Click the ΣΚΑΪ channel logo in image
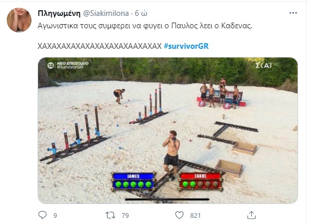Screen dimensions: 312x224 pos(266,65)
